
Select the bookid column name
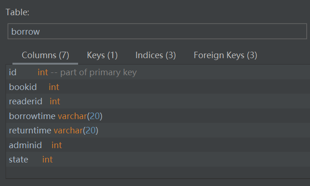pos(23,87)
